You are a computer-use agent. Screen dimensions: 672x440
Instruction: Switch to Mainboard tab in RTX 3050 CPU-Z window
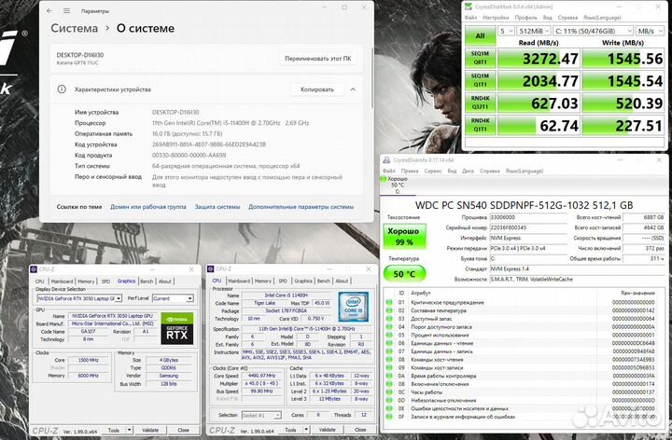pyautogui.click(x=63, y=282)
